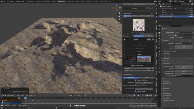Select Catmull-Clark subdivision type
194x109 pixels.
click(131, 78)
